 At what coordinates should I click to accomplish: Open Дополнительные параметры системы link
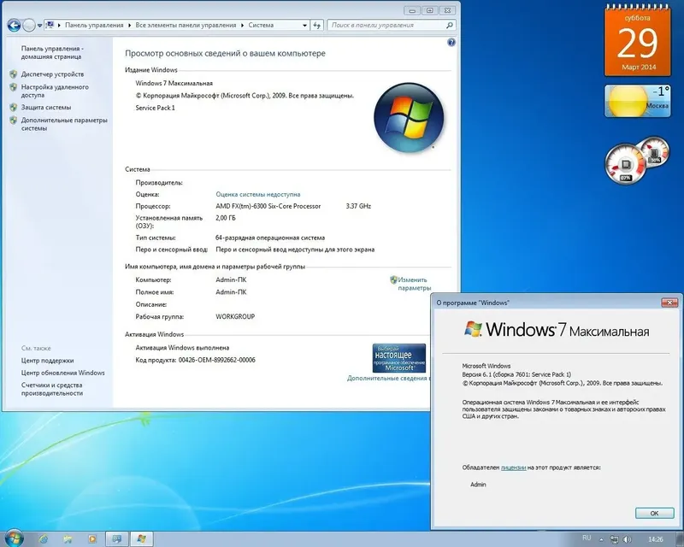click(64, 124)
